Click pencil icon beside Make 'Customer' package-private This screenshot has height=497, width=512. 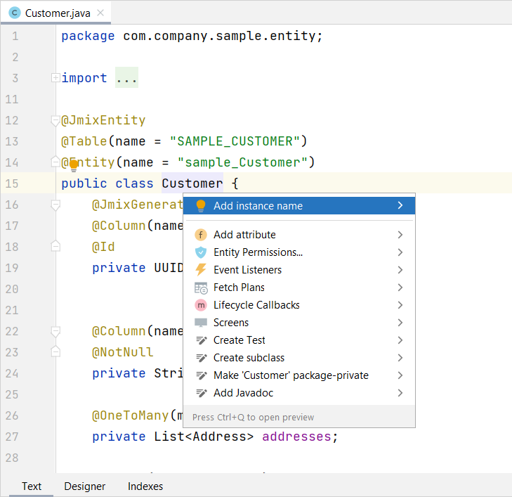pyautogui.click(x=201, y=375)
